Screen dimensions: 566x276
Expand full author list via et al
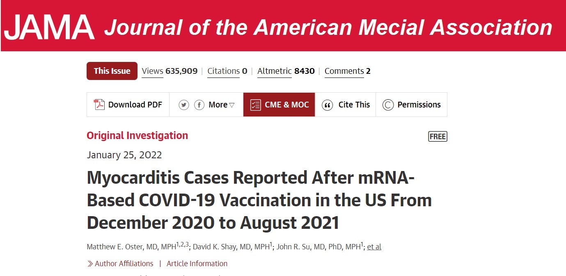(374, 247)
